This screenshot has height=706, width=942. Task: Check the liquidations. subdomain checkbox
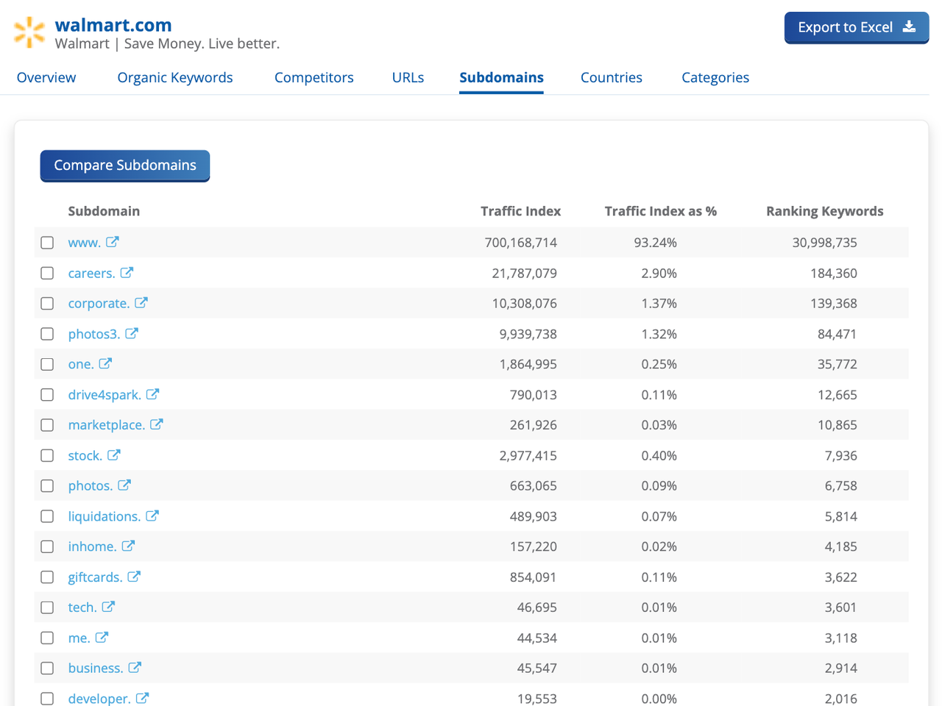[x=47, y=516]
